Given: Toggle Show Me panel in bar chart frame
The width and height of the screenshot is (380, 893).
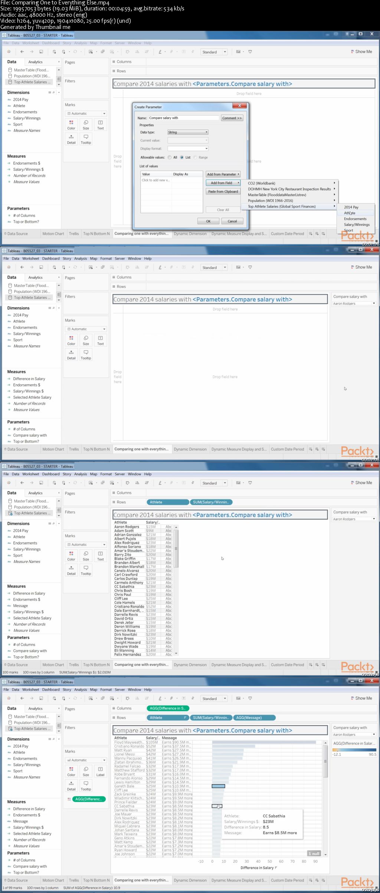Looking at the screenshot, I should click(x=361, y=698).
